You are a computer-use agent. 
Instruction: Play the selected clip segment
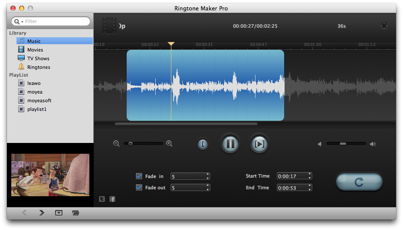pos(259,144)
